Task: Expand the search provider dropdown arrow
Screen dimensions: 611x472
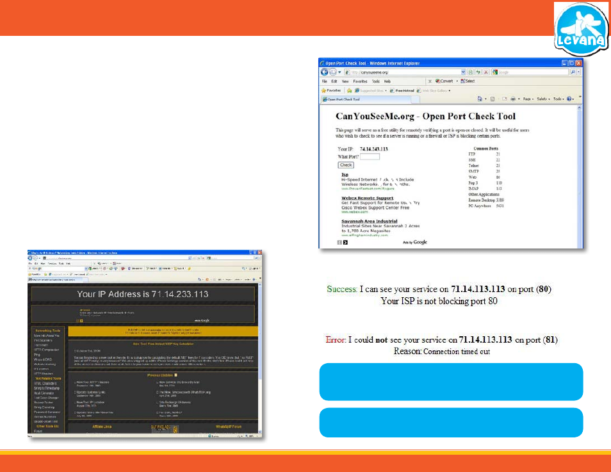Action: [x=578, y=72]
